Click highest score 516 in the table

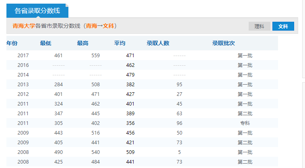point(95,133)
